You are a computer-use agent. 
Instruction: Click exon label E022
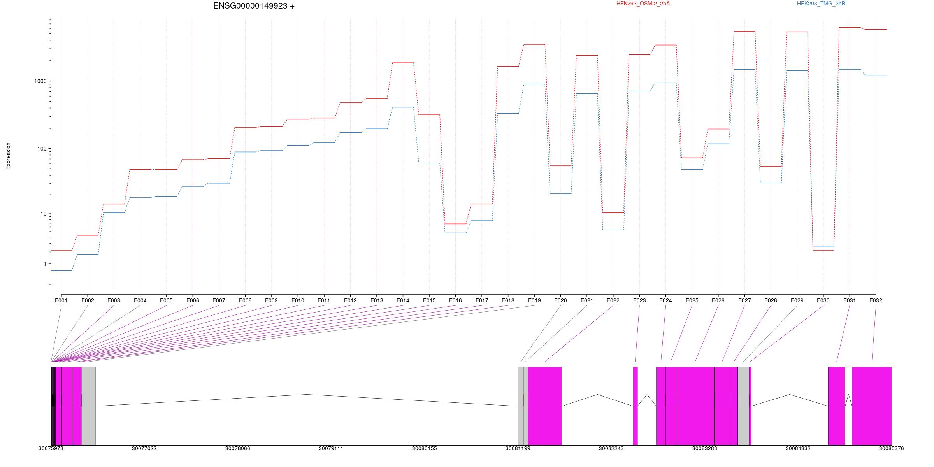[x=613, y=300]
